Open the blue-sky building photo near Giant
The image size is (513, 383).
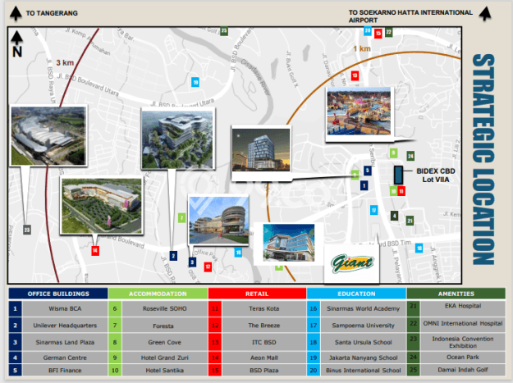(x=289, y=243)
